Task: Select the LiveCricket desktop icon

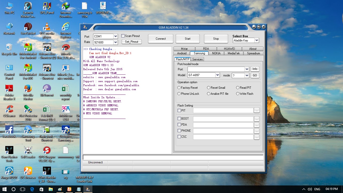Action: point(28,29)
